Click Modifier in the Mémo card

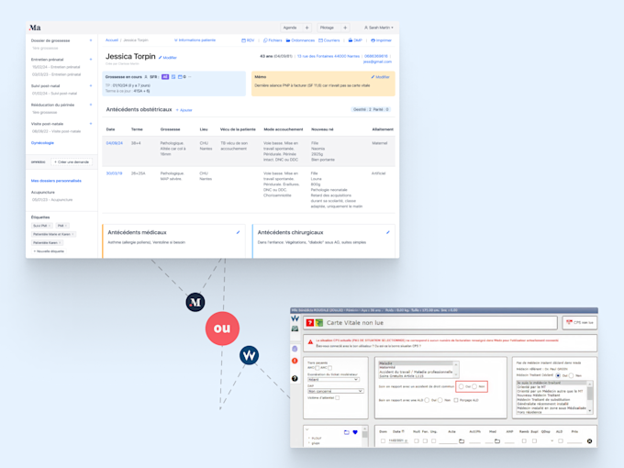[380, 77]
